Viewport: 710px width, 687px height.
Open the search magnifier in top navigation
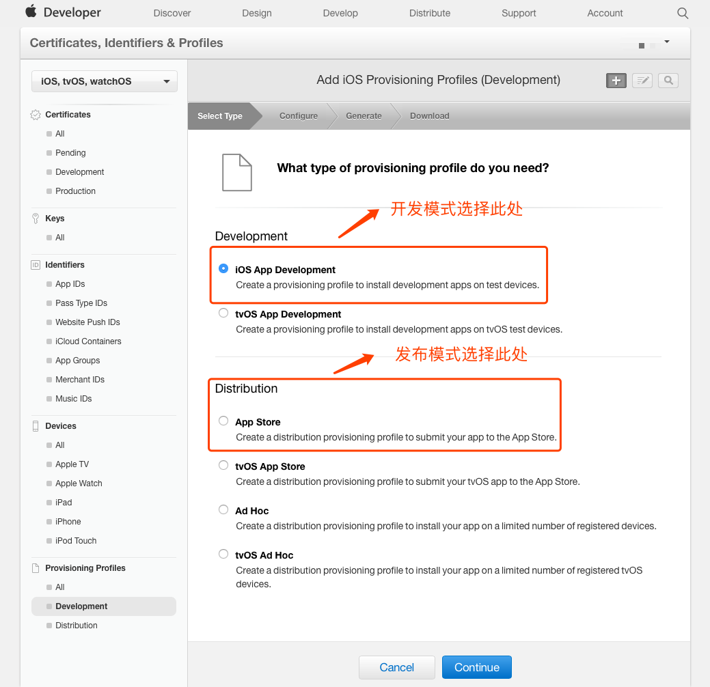point(683,13)
